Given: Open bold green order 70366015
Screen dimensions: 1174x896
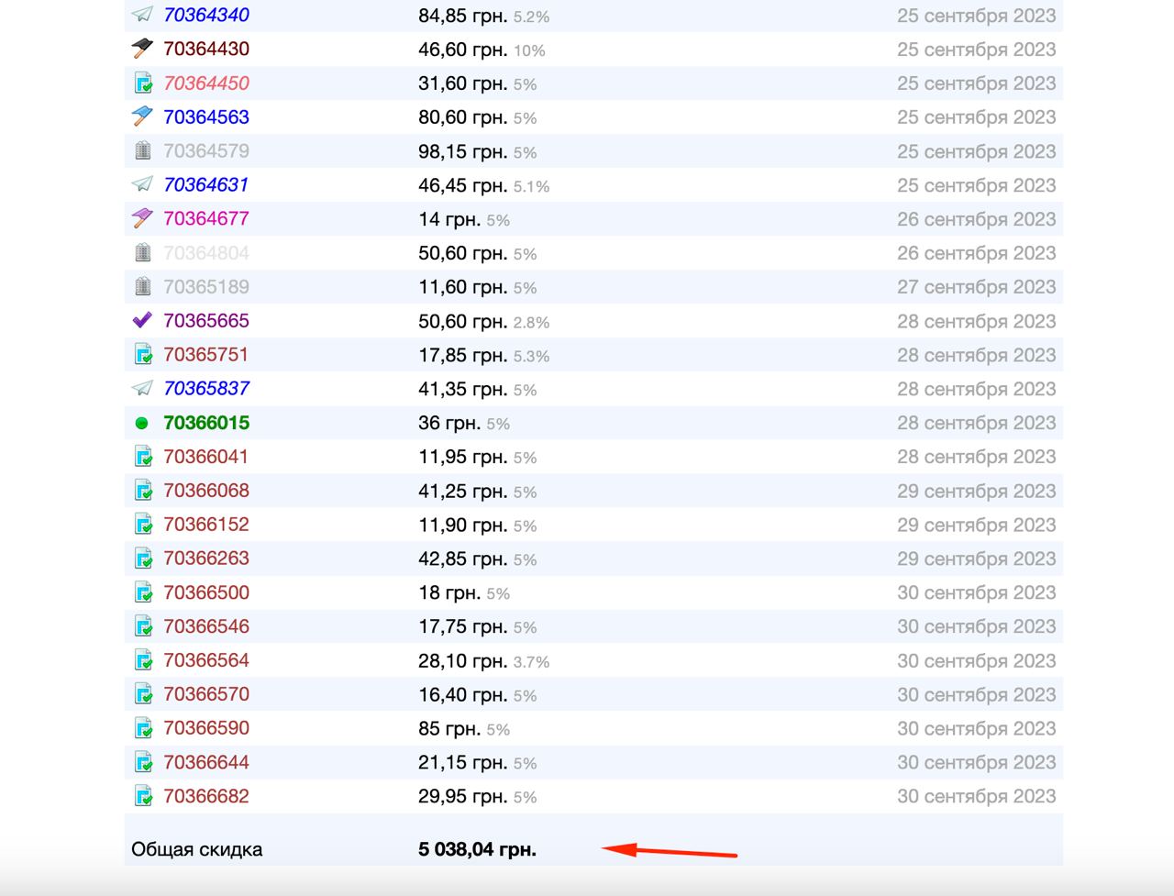Looking at the screenshot, I should (206, 423).
